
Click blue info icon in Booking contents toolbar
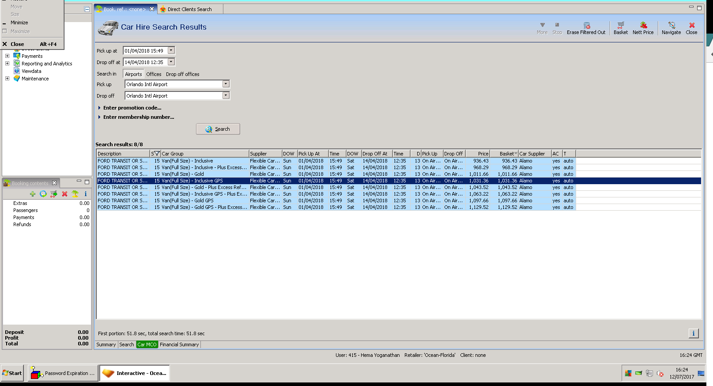click(x=86, y=194)
